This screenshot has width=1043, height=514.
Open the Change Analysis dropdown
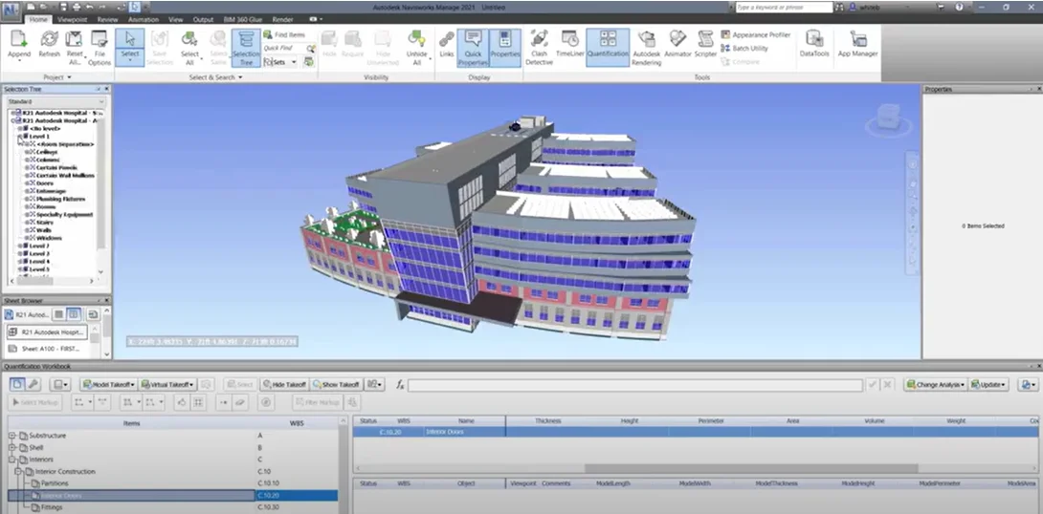[935, 384]
